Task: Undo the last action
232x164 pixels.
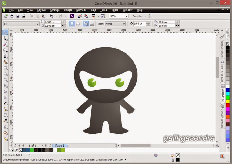Action: 51,16
